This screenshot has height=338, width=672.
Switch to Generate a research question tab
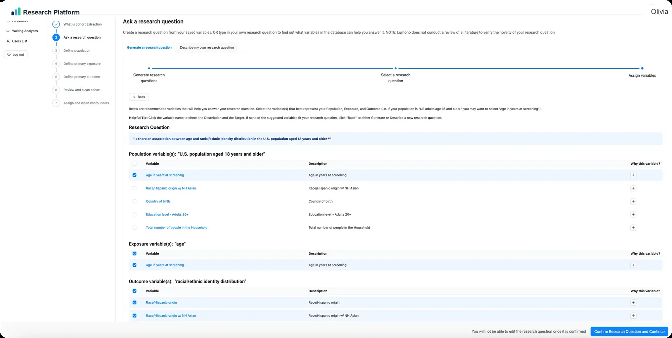149,47
